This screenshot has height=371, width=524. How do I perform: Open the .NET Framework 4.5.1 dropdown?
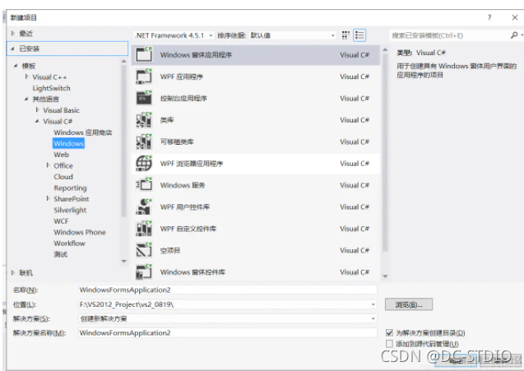click(174, 35)
